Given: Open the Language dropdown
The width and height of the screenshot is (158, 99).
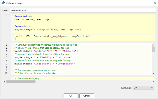Looking at the screenshot, I should tap(143, 88).
